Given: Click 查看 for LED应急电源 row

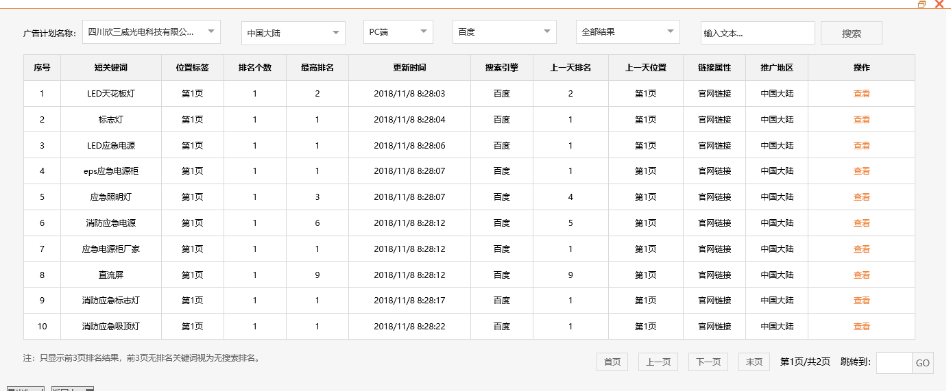Looking at the screenshot, I should (x=861, y=145).
